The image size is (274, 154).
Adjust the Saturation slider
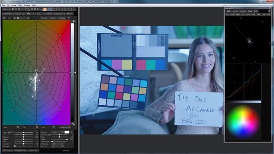(24, 144)
